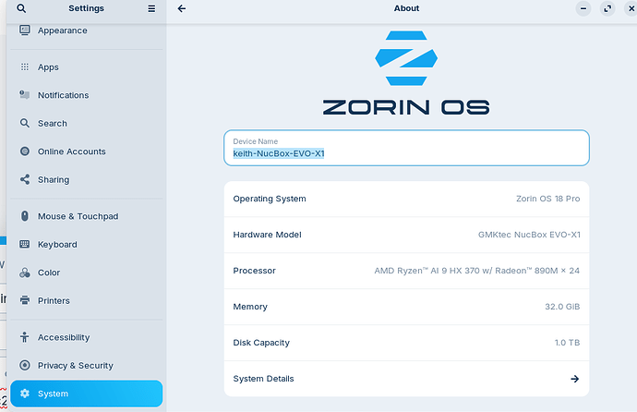Click the Apps grid icon
This screenshot has width=637, height=412.
point(25,67)
